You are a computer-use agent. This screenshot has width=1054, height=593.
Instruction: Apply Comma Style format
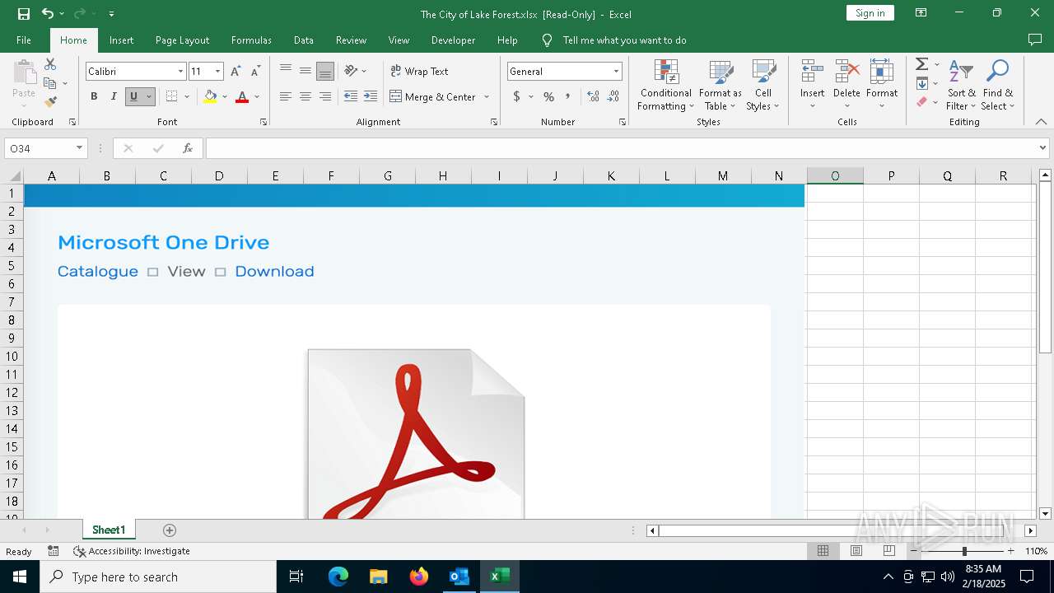pos(567,96)
